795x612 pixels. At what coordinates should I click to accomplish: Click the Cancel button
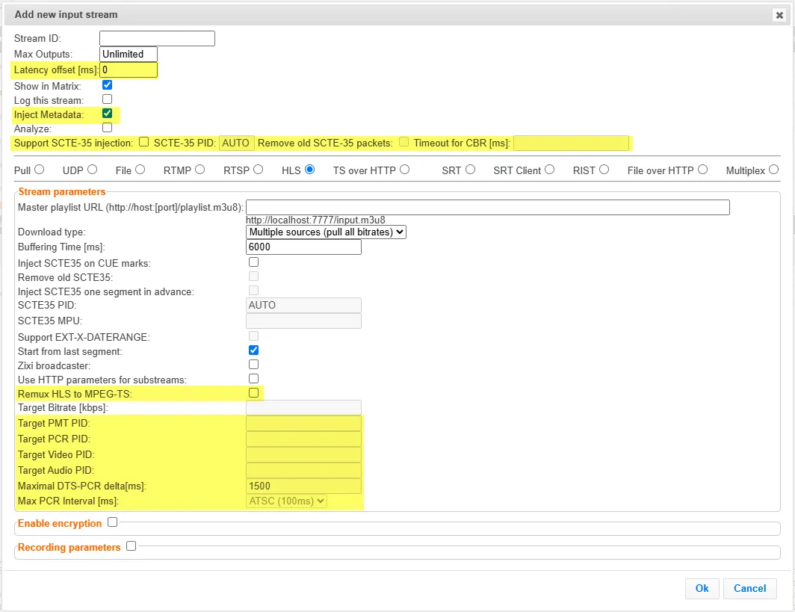[x=750, y=589]
